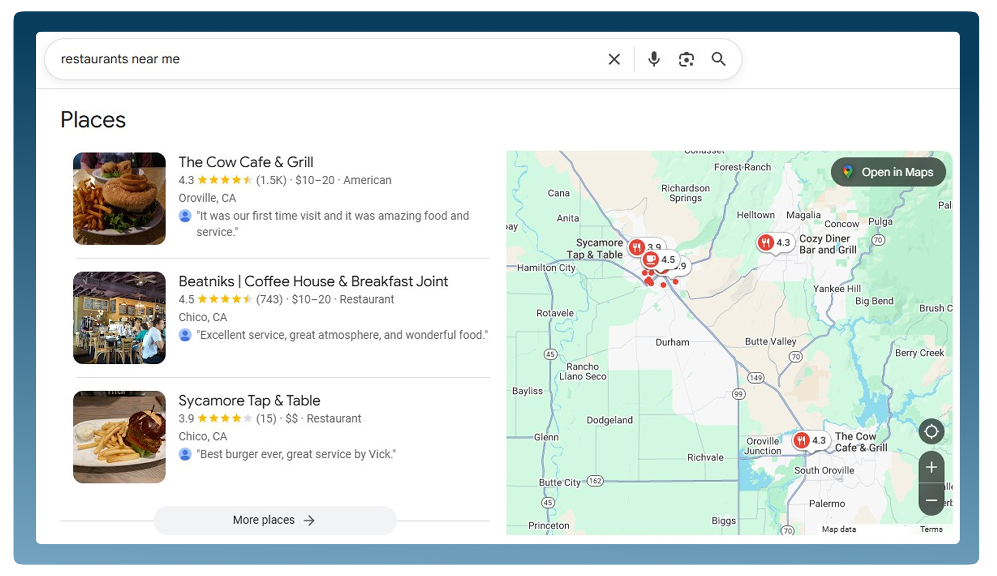The width and height of the screenshot is (997, 576).
Task: Click The Cow Cafe & Grill map label
Action: [x=860, y=442]
